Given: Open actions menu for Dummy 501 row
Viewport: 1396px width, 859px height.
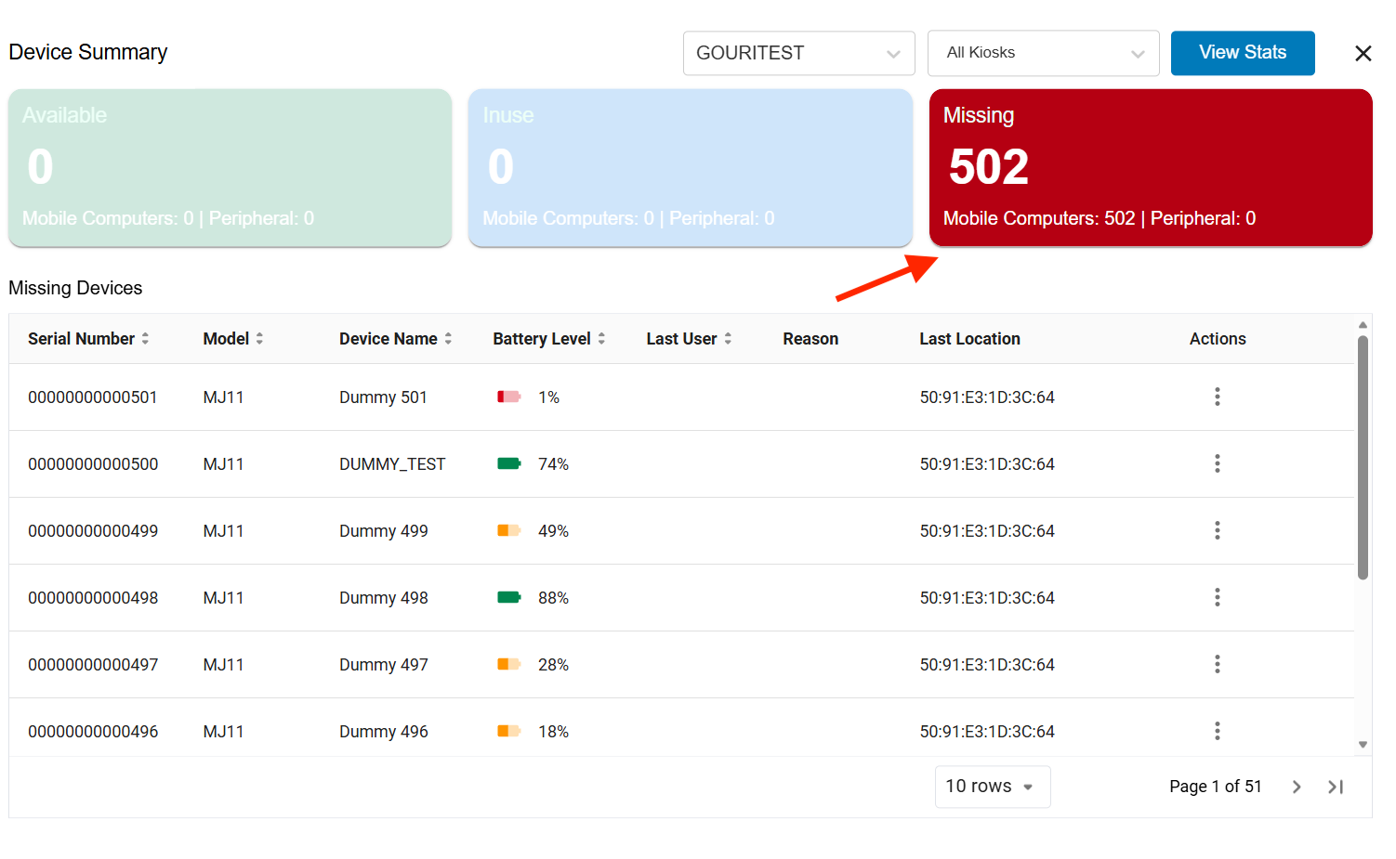Looking at the screenshot, I should tap(1217, 397).
